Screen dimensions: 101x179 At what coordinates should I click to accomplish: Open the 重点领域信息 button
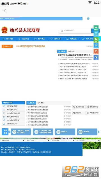79,107
